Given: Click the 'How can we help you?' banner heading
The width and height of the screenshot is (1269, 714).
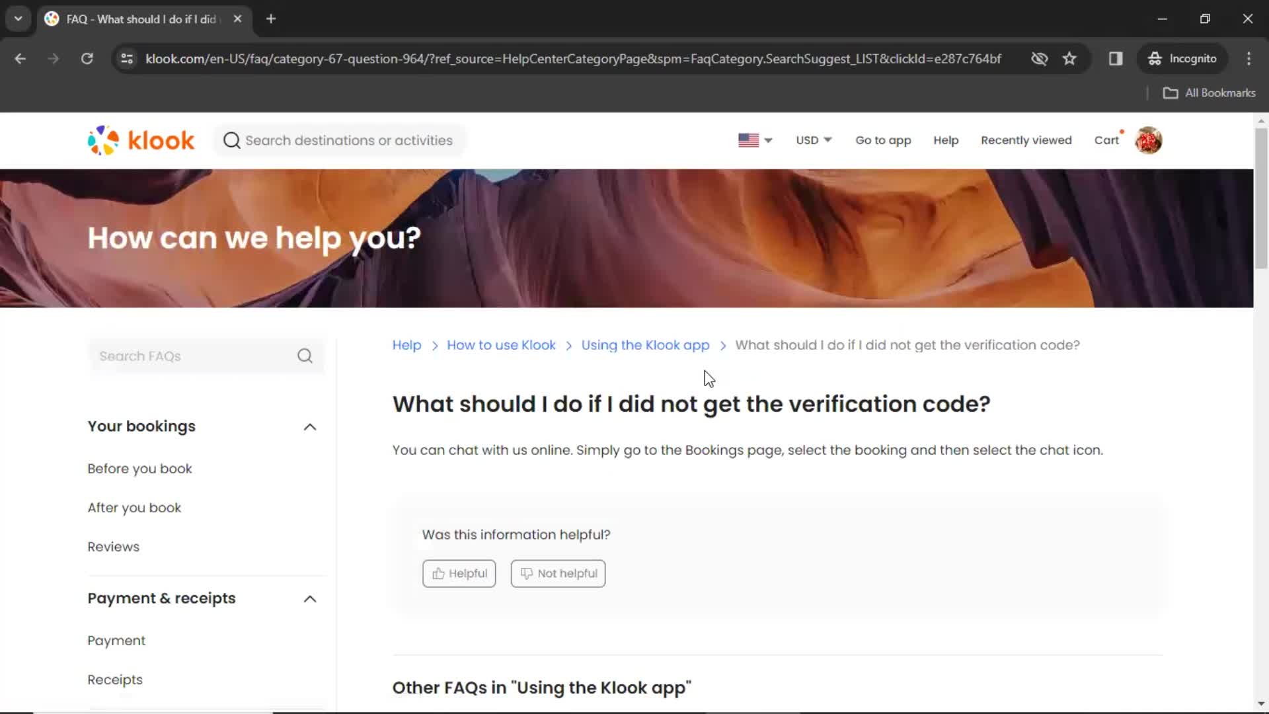Looking at the screenshot, I should [x=254, y=238].
